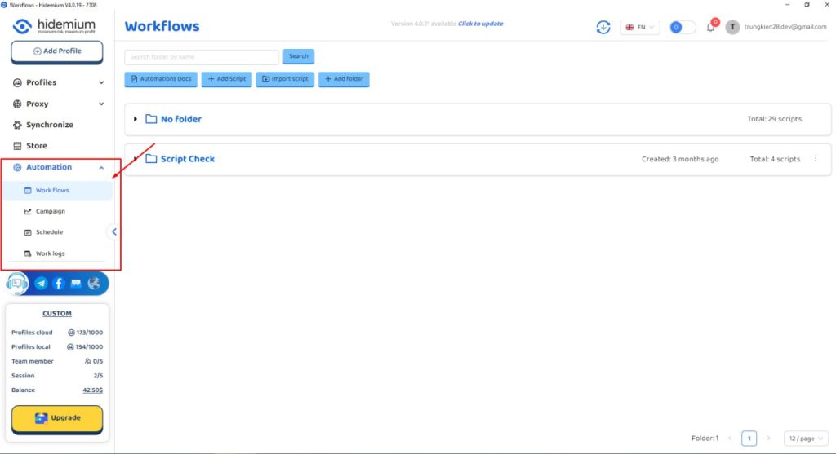Click the Store shop icon
This screenshot has height=454, width=836.
[17, 145]
